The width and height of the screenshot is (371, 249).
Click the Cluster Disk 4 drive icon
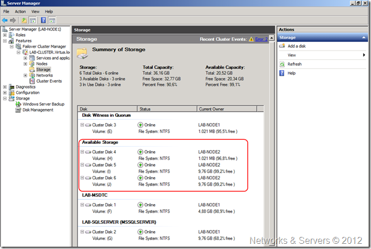[88, 152]
